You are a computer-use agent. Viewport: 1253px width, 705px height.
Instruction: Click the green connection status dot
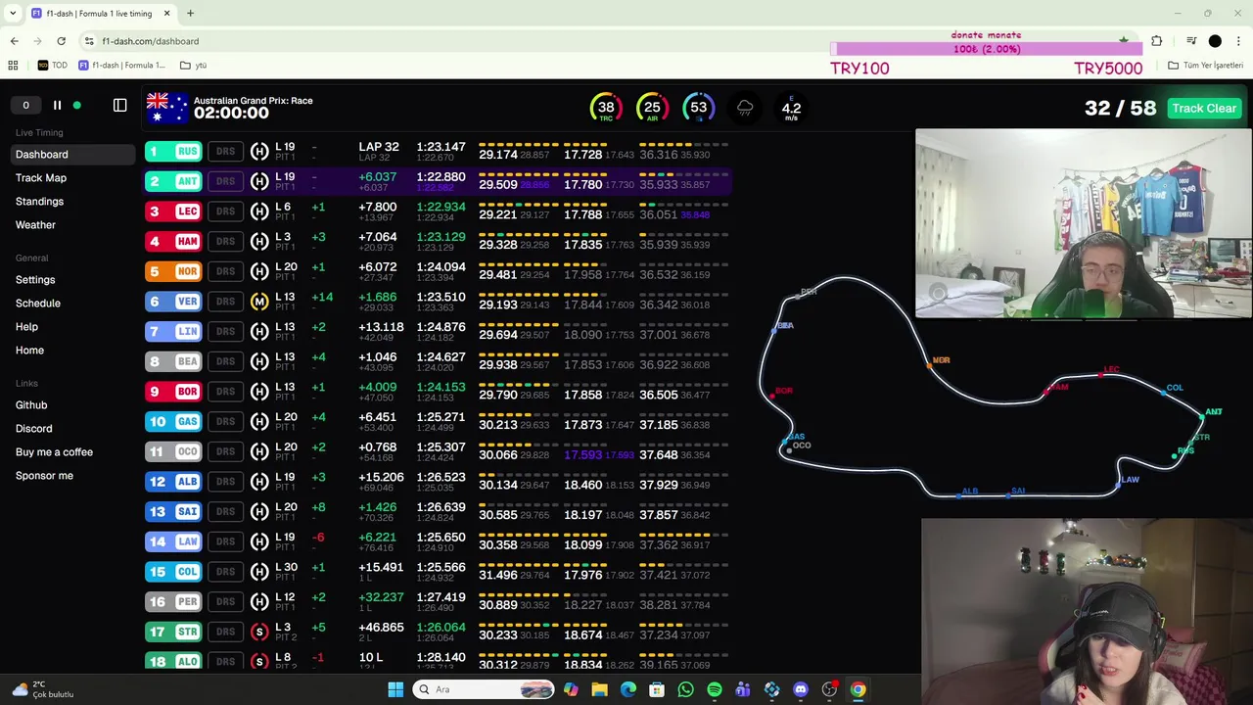pos(76,106)
